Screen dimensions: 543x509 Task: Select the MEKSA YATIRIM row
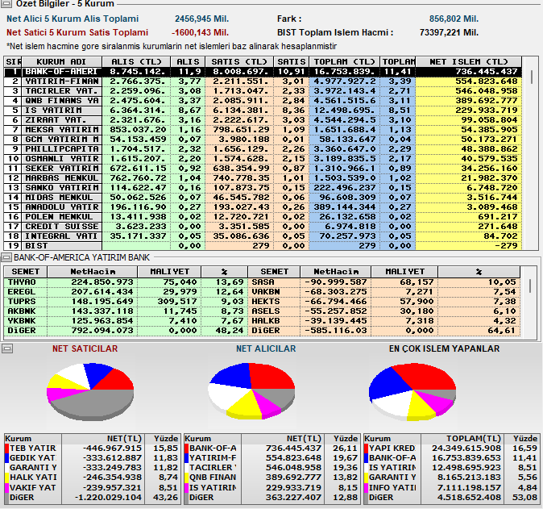pos(263,130)
